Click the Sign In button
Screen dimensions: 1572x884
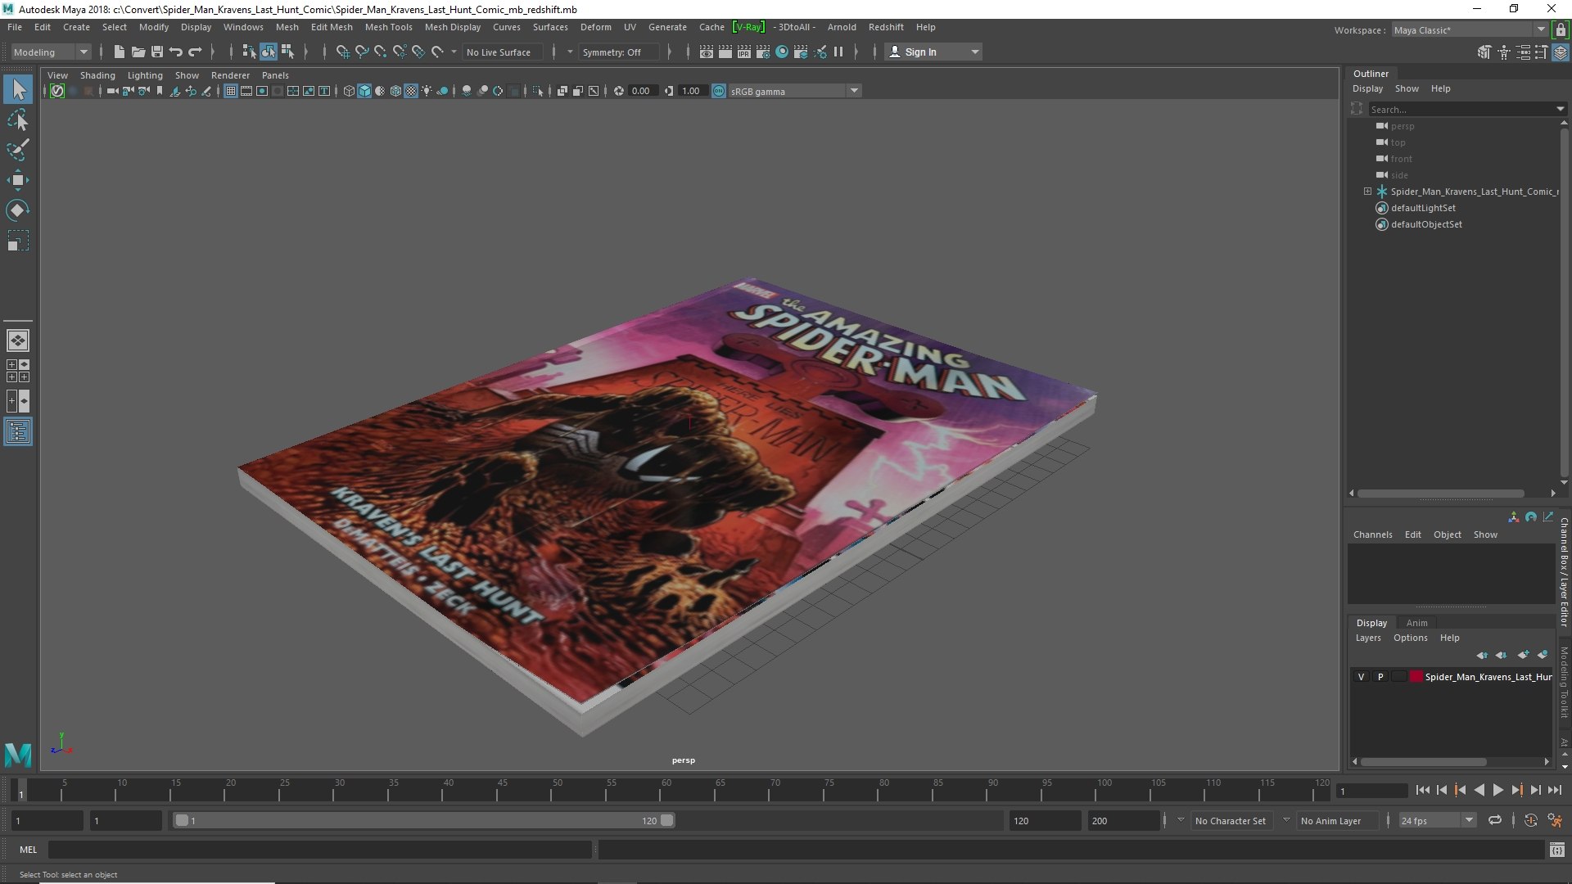(933, 52)
